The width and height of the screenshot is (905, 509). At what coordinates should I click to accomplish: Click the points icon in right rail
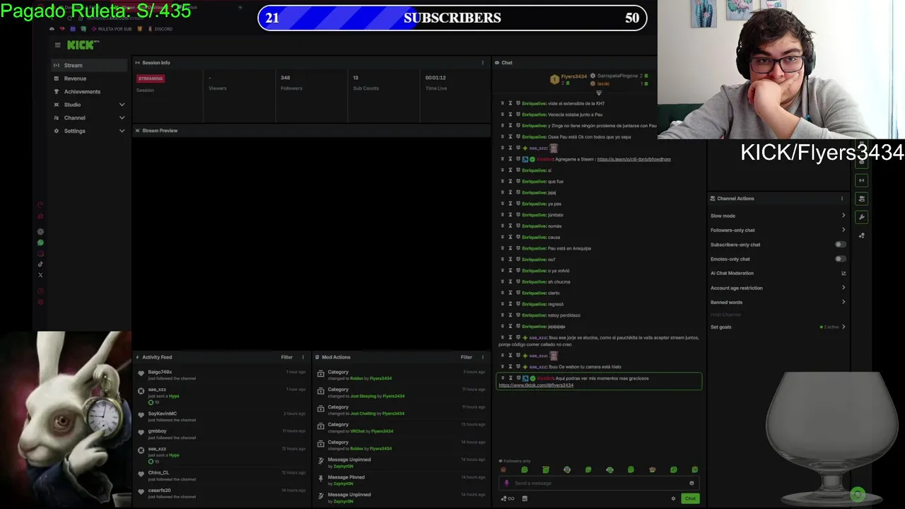861,235
